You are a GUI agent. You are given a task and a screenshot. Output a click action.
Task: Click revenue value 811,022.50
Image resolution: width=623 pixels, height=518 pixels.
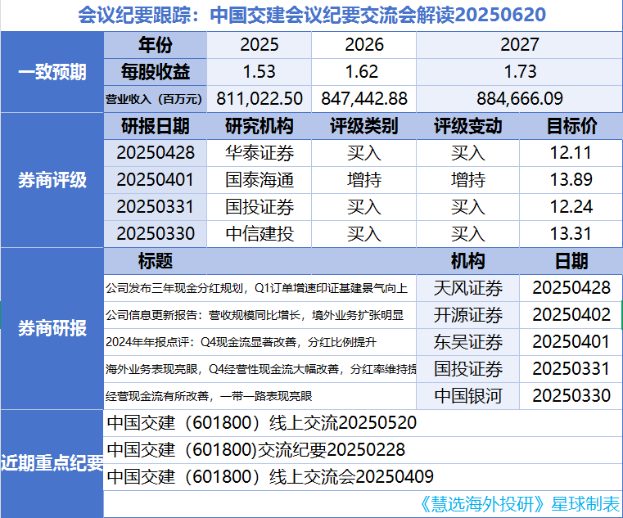pos(259,99)
